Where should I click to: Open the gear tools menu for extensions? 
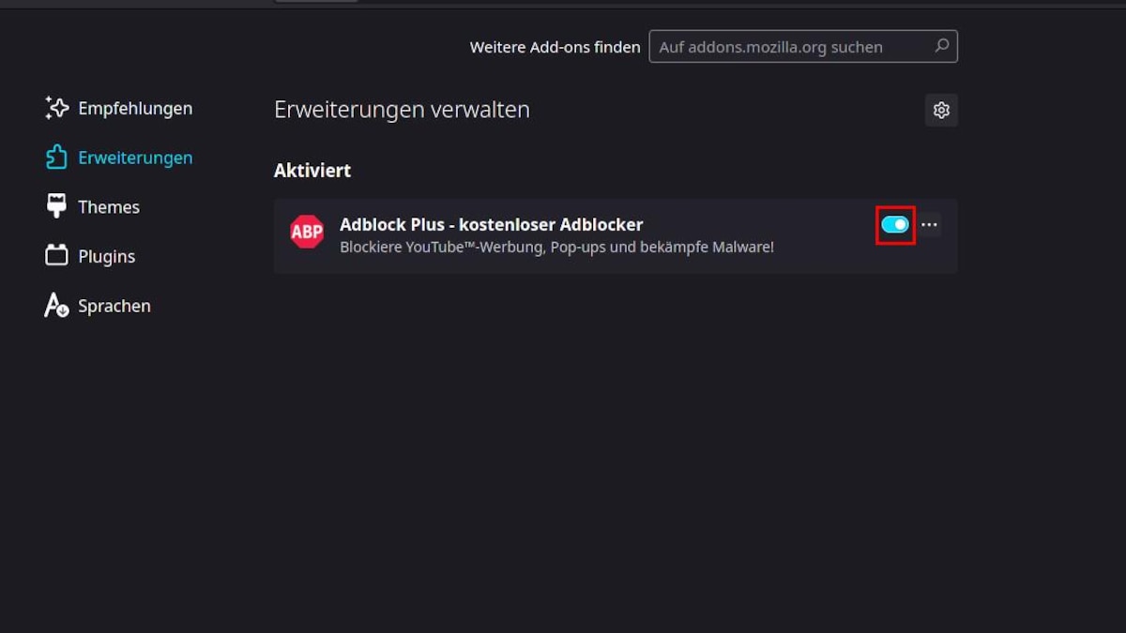click(941, 110)
